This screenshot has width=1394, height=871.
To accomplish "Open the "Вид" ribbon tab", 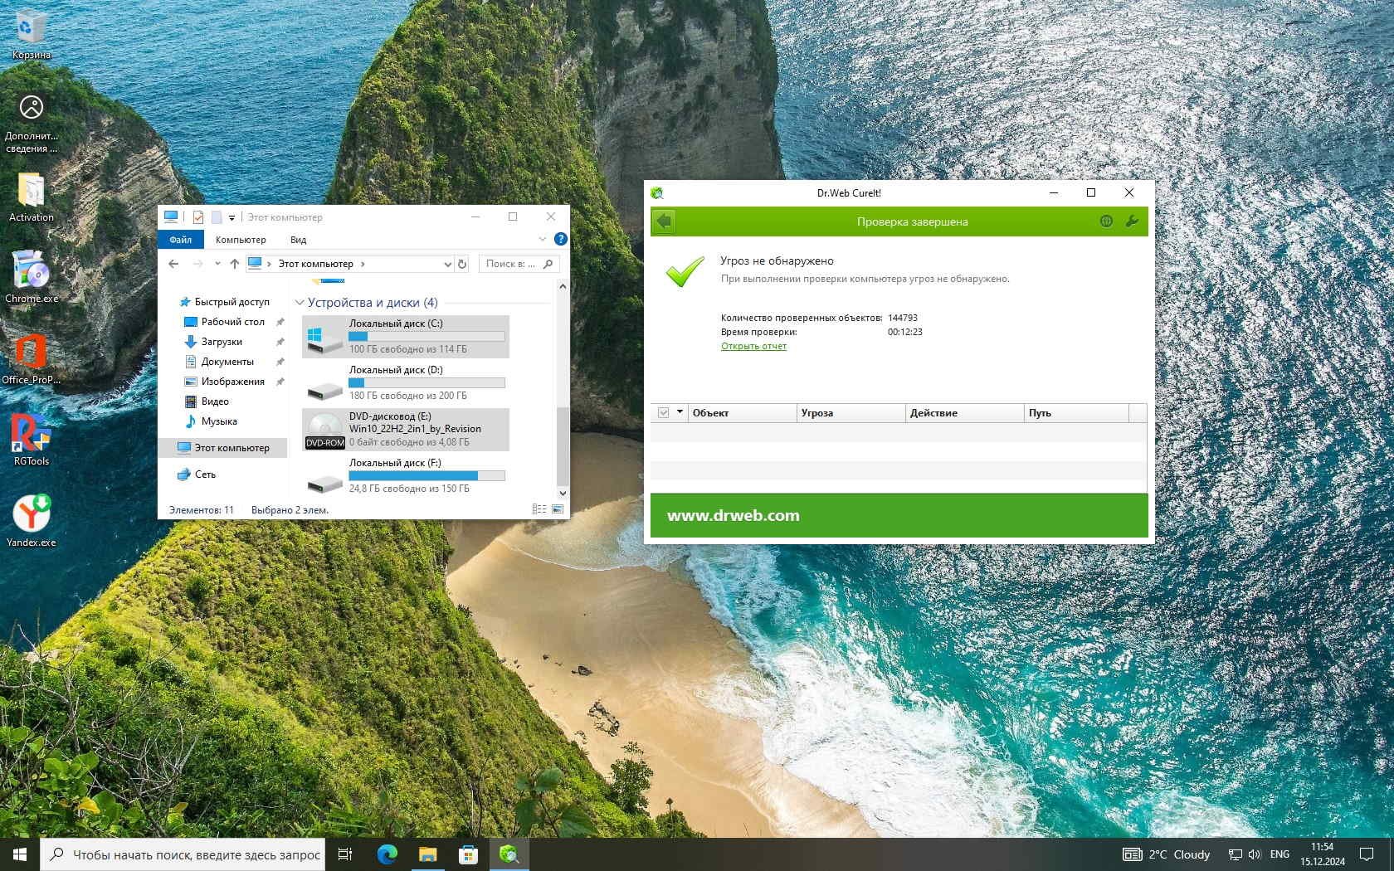I will pyautogui.click(x=298, y=240).
